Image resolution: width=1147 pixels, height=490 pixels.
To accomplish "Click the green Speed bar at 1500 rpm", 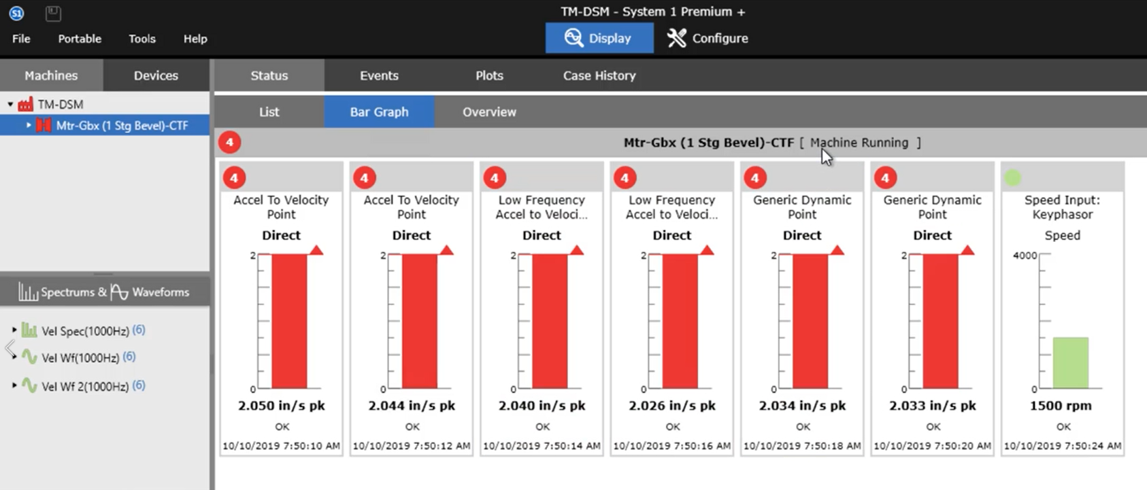I will click(1071, 363).
